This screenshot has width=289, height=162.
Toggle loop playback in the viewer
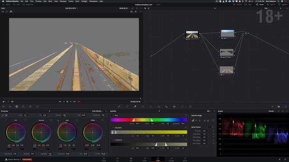[x=79, y=102]
